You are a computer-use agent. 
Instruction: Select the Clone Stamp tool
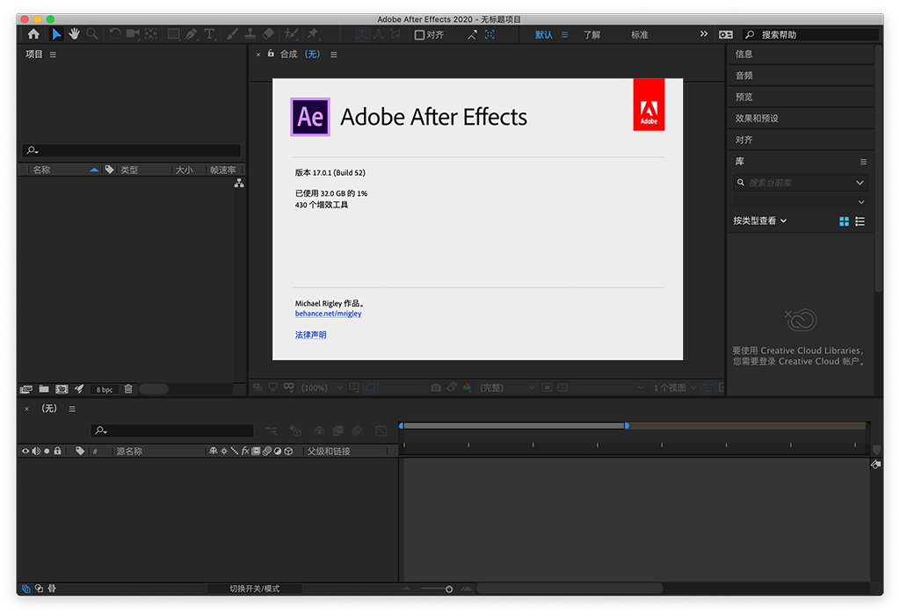[x=250, y=34]
